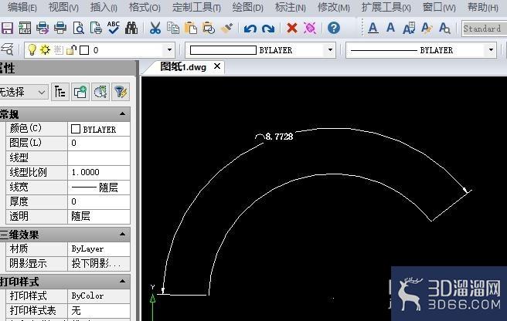Viewport: 507px width, 321px height.
Task: Toggle the layer lock padlock icon
Action: (71, 50)
